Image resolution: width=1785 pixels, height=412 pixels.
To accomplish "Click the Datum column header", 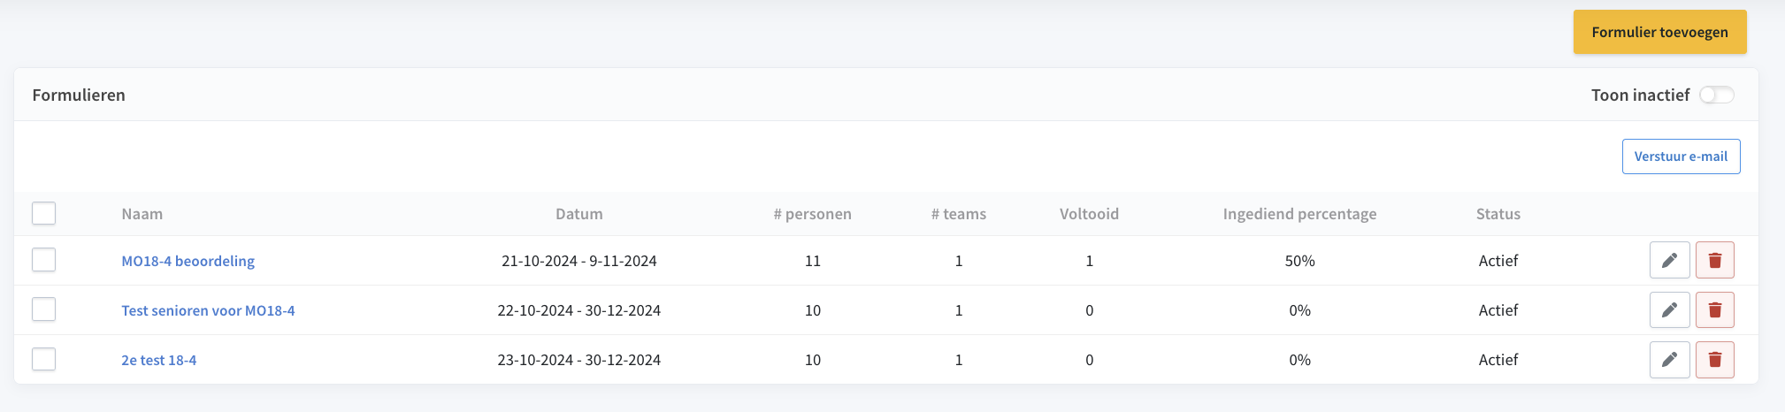I will pyautogui.click(x=578, y=214).
